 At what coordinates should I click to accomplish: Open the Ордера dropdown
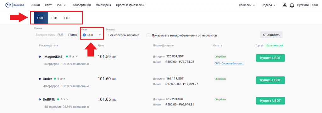(x=268, y=5)
